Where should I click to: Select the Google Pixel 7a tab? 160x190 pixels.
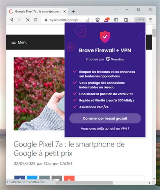point(37,11)
